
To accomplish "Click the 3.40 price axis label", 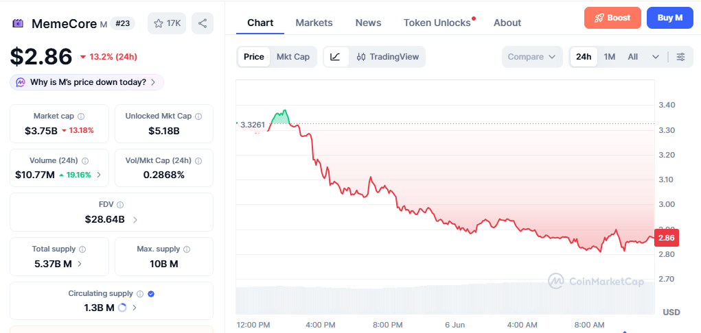I will coord(666,106).
